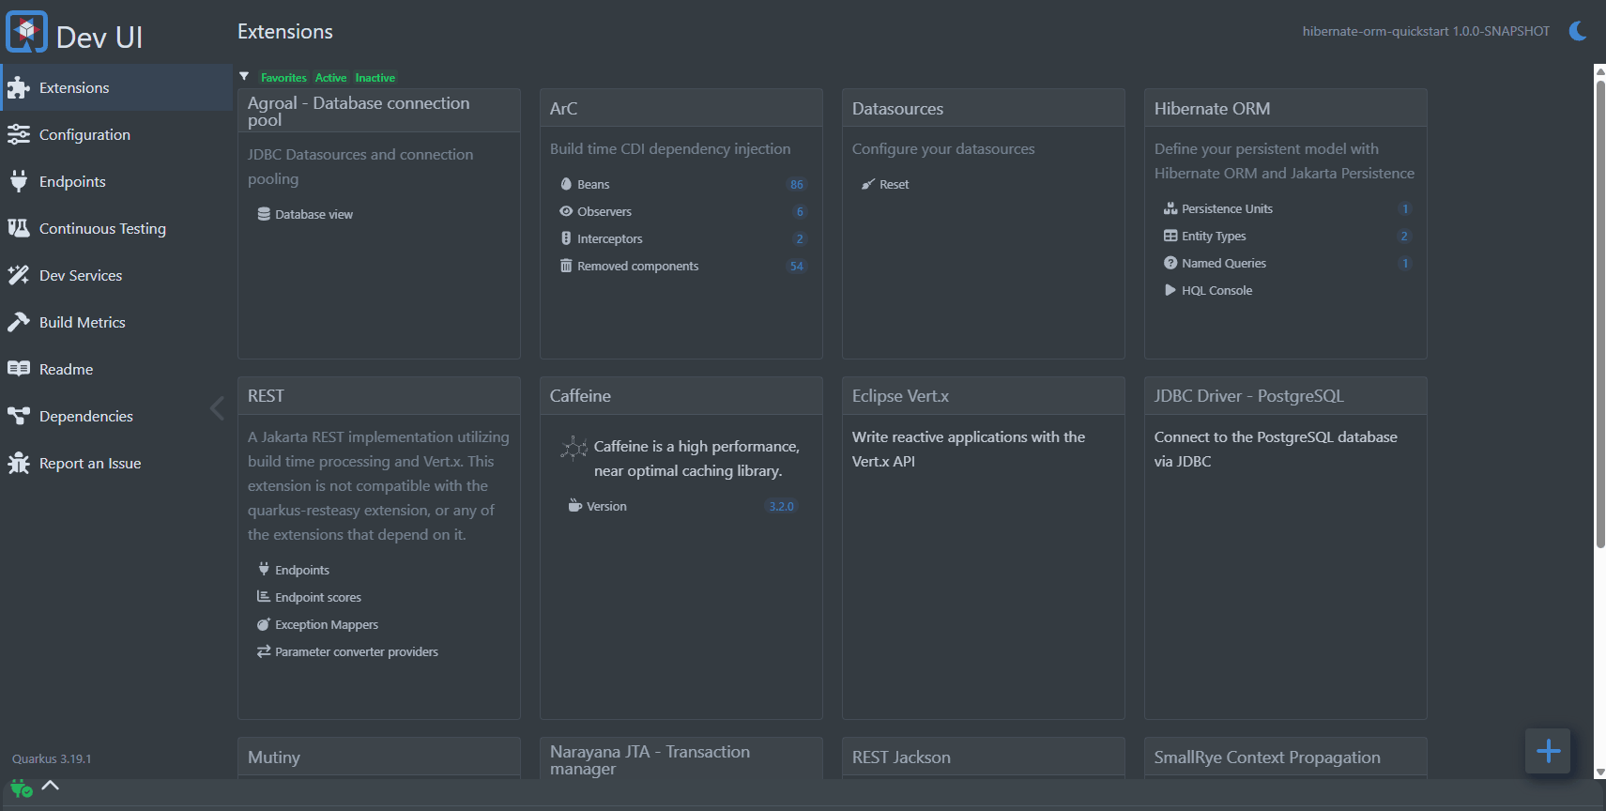Click the Quarkus 3.19.1 version text
Image resolution: width=1606 pixels, height=811 pixels.
52,758
